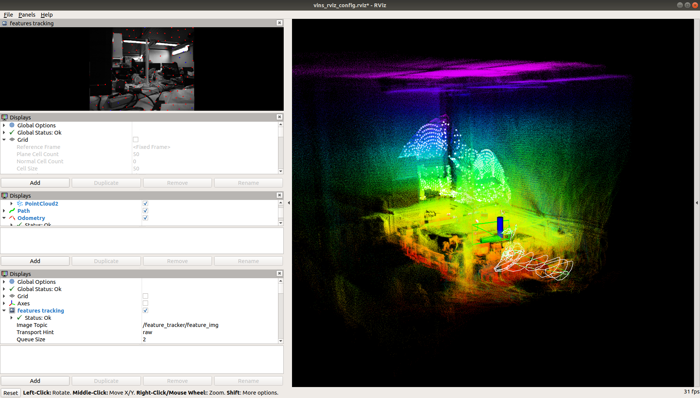Disable the Path display checkbox

145,211
